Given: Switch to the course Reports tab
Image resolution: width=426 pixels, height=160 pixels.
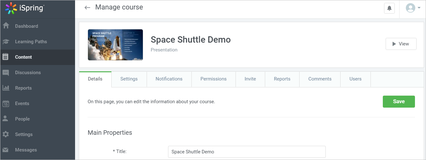Looking at the screenshot, I should (x=282, y=79).
